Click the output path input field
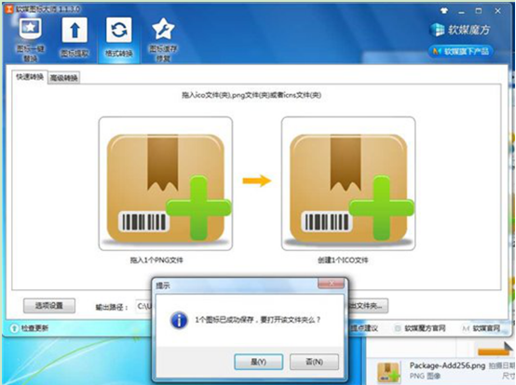The width and height of the screenshot is (516, 385). (144, 306)
